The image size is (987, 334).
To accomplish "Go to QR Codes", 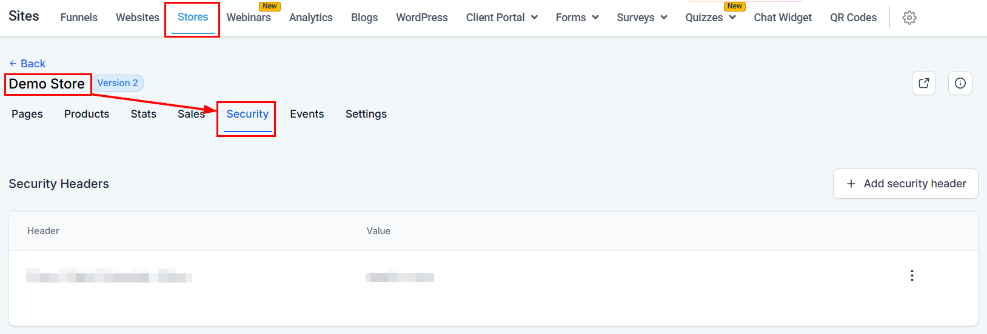I will click(854, 18).
